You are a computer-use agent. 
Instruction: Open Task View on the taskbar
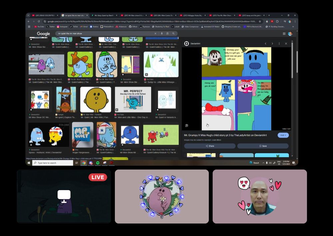(77, 163)
